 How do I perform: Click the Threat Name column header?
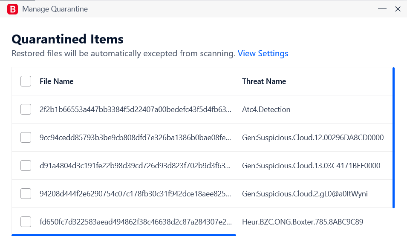tap(264, 81)
